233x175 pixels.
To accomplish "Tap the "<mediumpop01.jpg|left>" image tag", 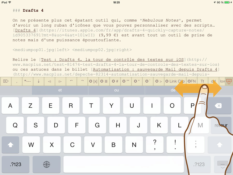I will coord(41,50).
